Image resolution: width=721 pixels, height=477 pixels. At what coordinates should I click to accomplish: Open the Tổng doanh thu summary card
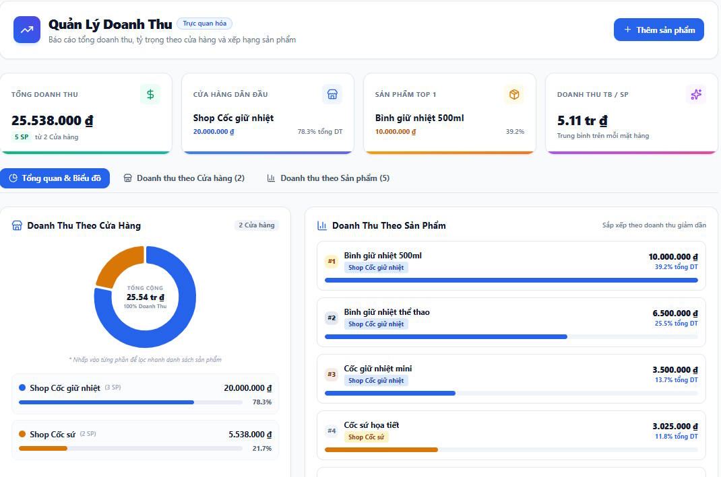pos(86,114)
